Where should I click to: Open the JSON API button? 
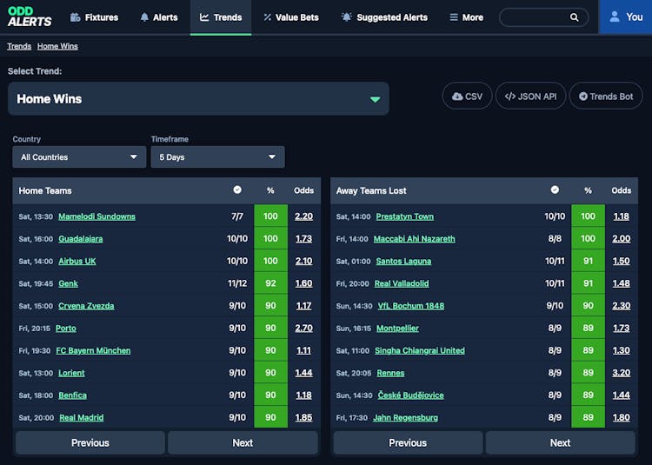tap(530, 96)
